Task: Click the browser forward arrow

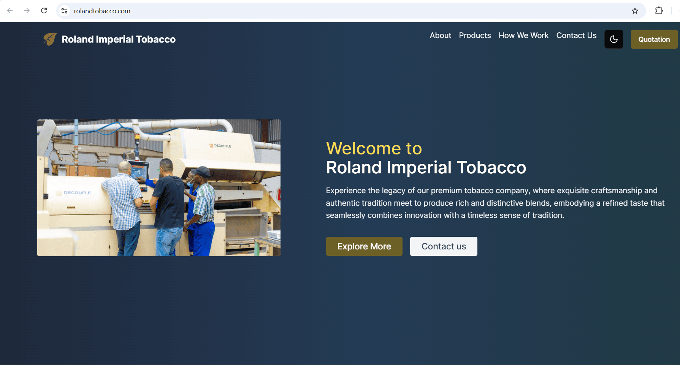Action: pos(27,11)
